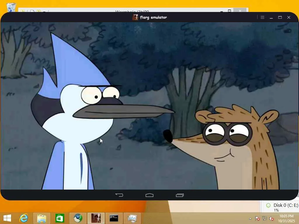Image resolution: width=299 pixels, height=224 pixels.
Task: Click the Disk 0 (C: E:) label
Action: [286, 205]
